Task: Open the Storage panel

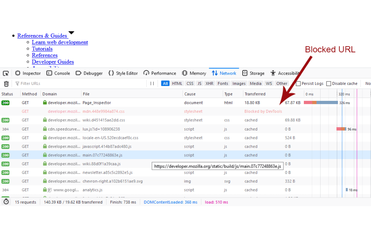Action: 253,73
